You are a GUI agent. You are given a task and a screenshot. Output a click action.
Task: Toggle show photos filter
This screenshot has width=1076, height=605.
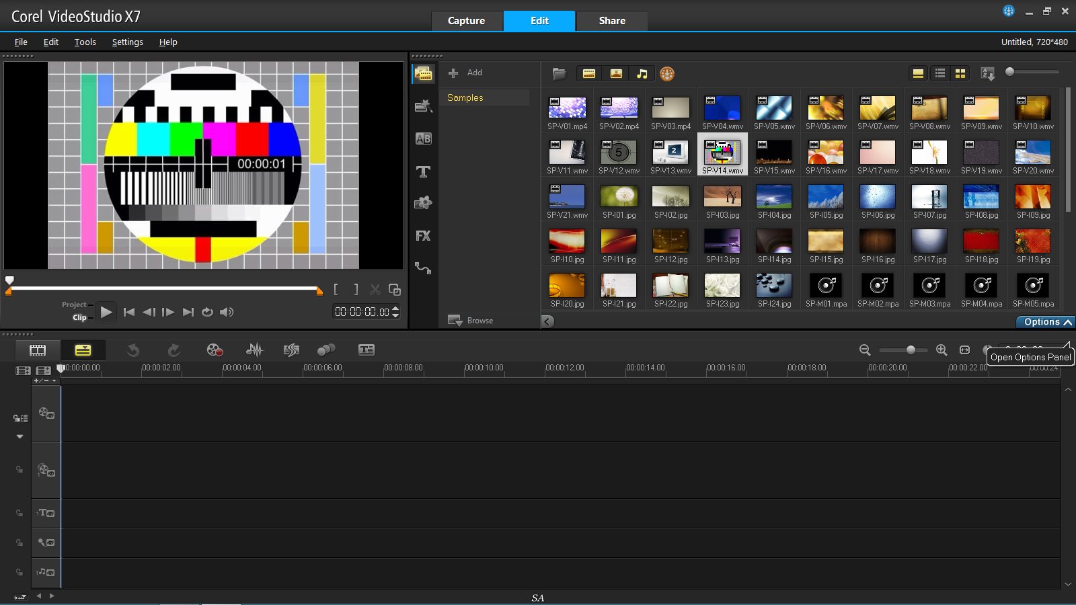(616, 74)
